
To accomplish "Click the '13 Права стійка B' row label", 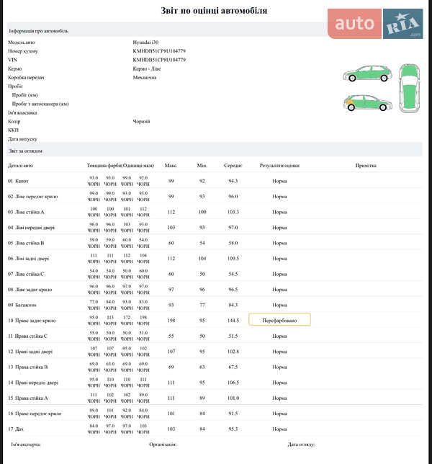I will pyautogui.click(x=28, y=367).
